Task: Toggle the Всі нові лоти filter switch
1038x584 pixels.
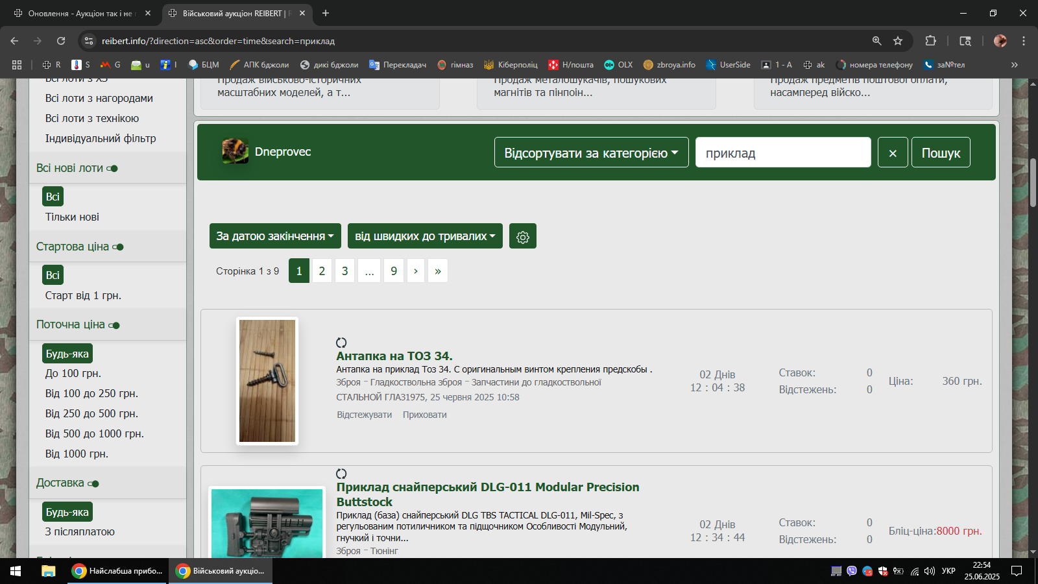Action: pos(113,169)
